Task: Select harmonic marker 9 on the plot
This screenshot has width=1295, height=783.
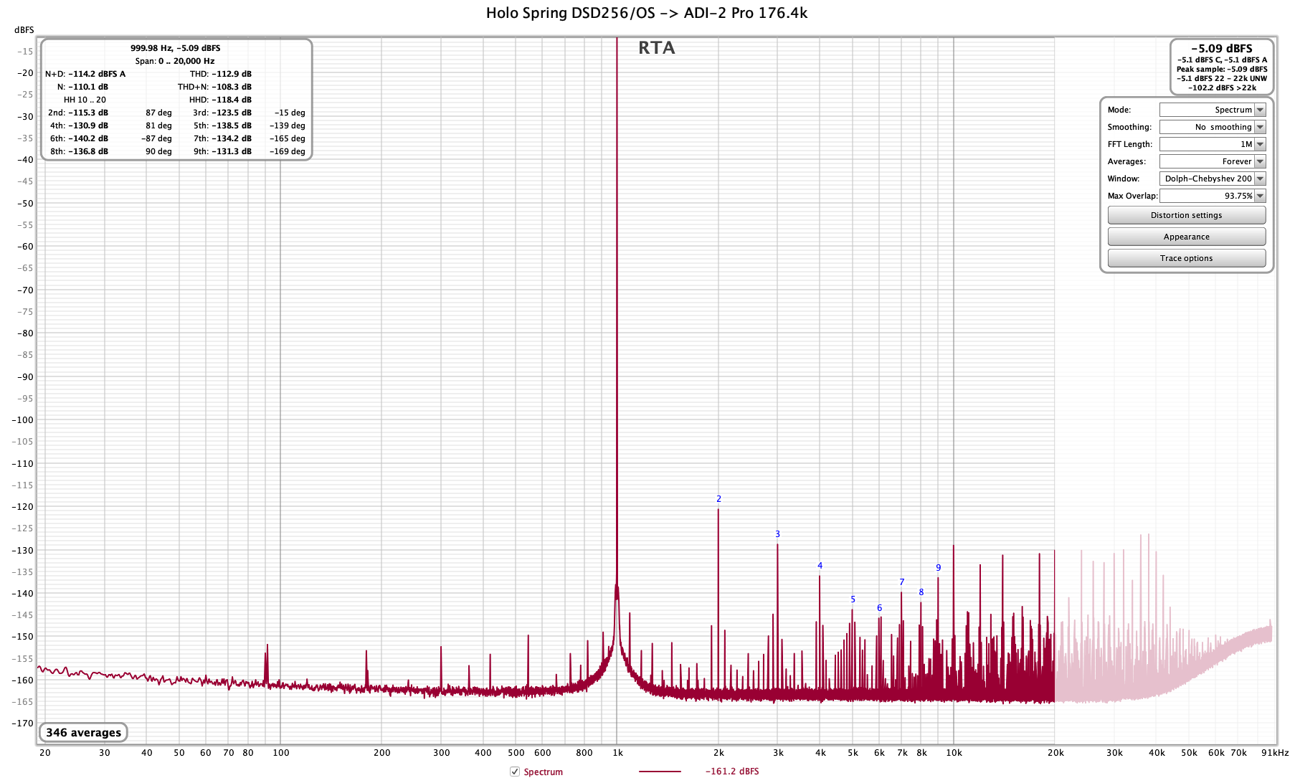Action: tap(938, 568)
